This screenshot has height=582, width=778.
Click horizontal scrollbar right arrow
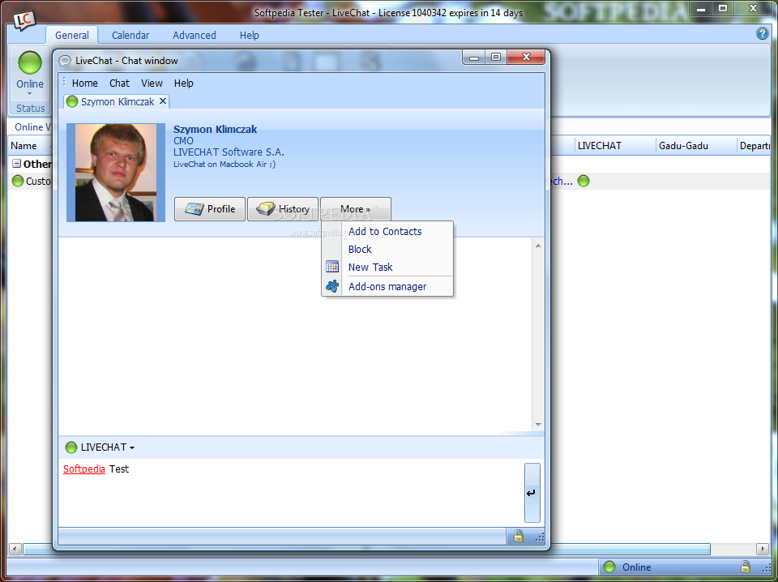(763, 550)
